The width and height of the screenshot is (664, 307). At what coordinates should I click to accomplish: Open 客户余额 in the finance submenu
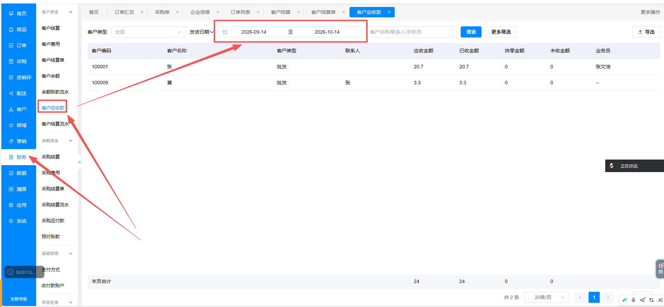(x=51, y=76)
